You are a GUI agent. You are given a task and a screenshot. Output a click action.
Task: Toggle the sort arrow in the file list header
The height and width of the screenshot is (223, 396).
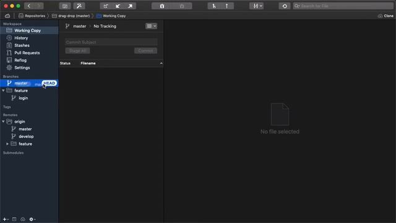click(x=161, y=63)
